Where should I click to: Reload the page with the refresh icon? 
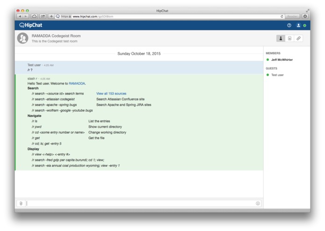282,16
